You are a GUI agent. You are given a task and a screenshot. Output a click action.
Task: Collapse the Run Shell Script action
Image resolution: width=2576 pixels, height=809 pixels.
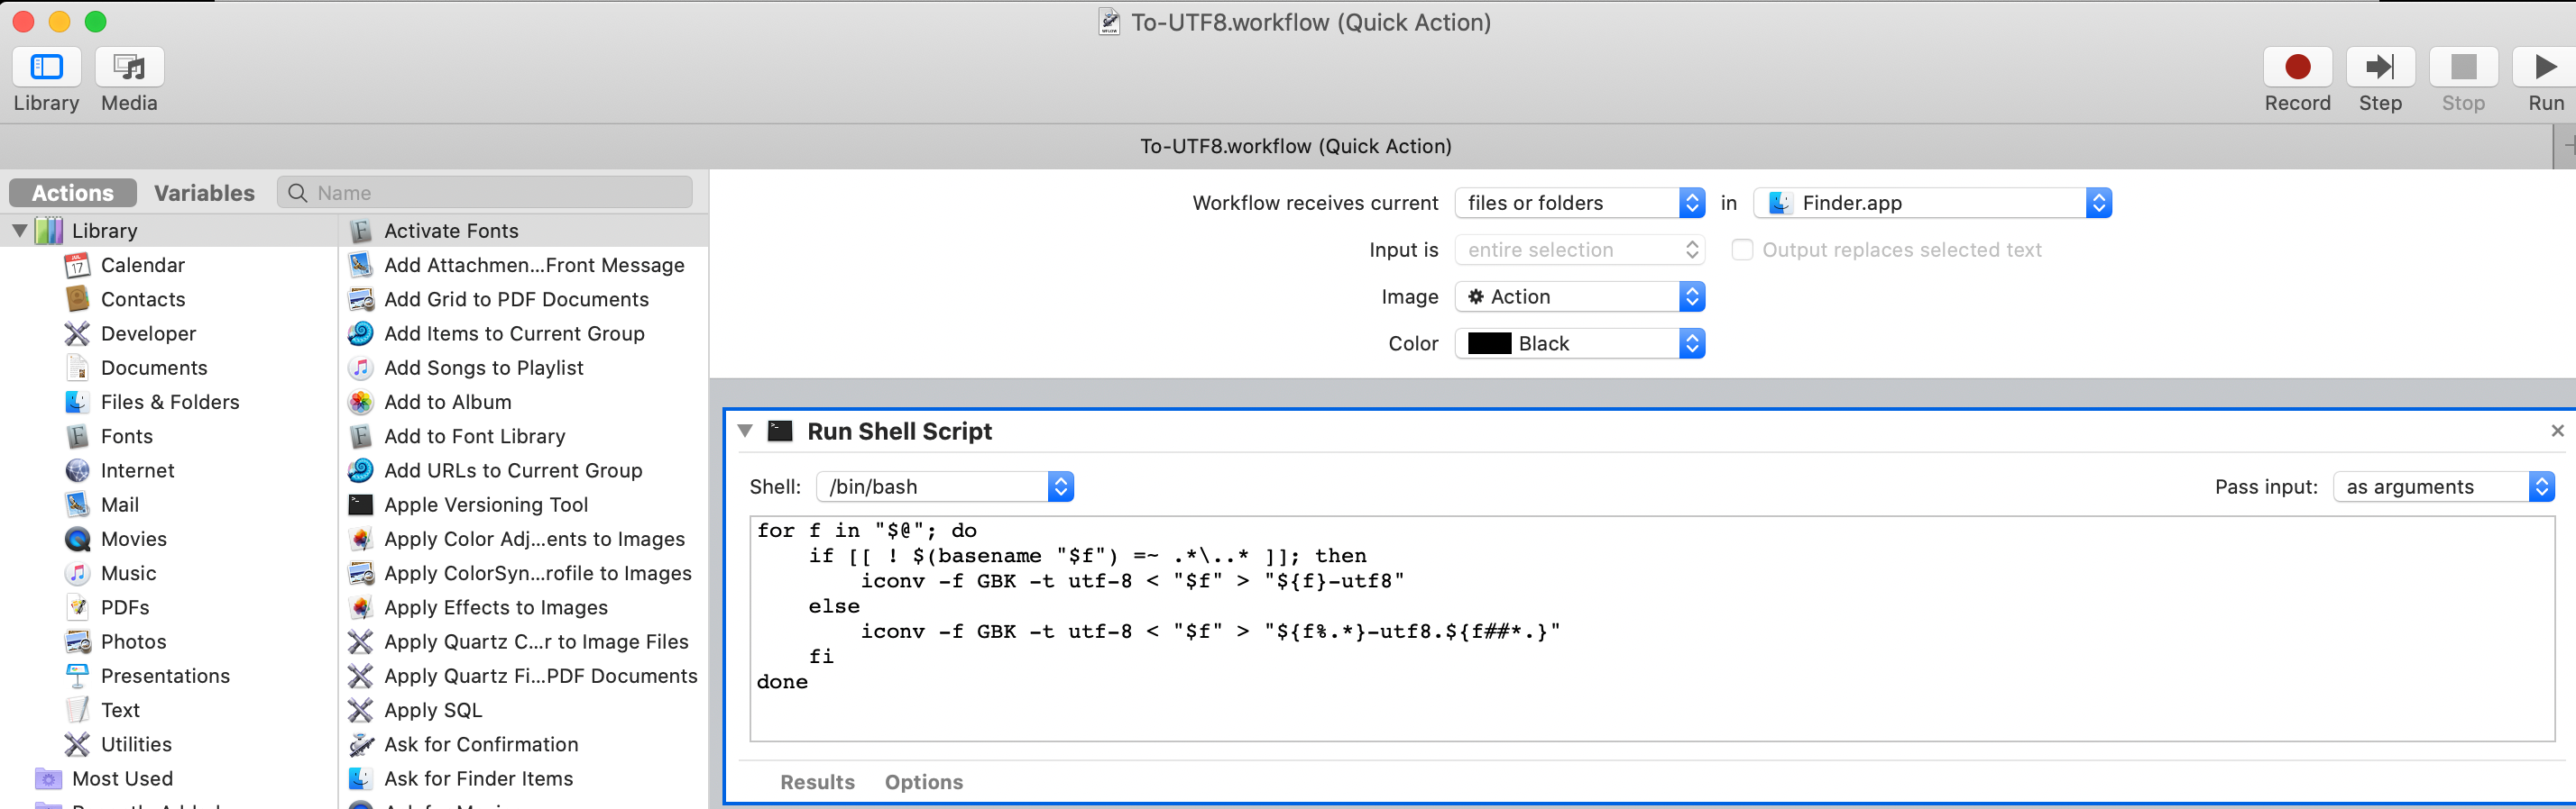[745, 431]
